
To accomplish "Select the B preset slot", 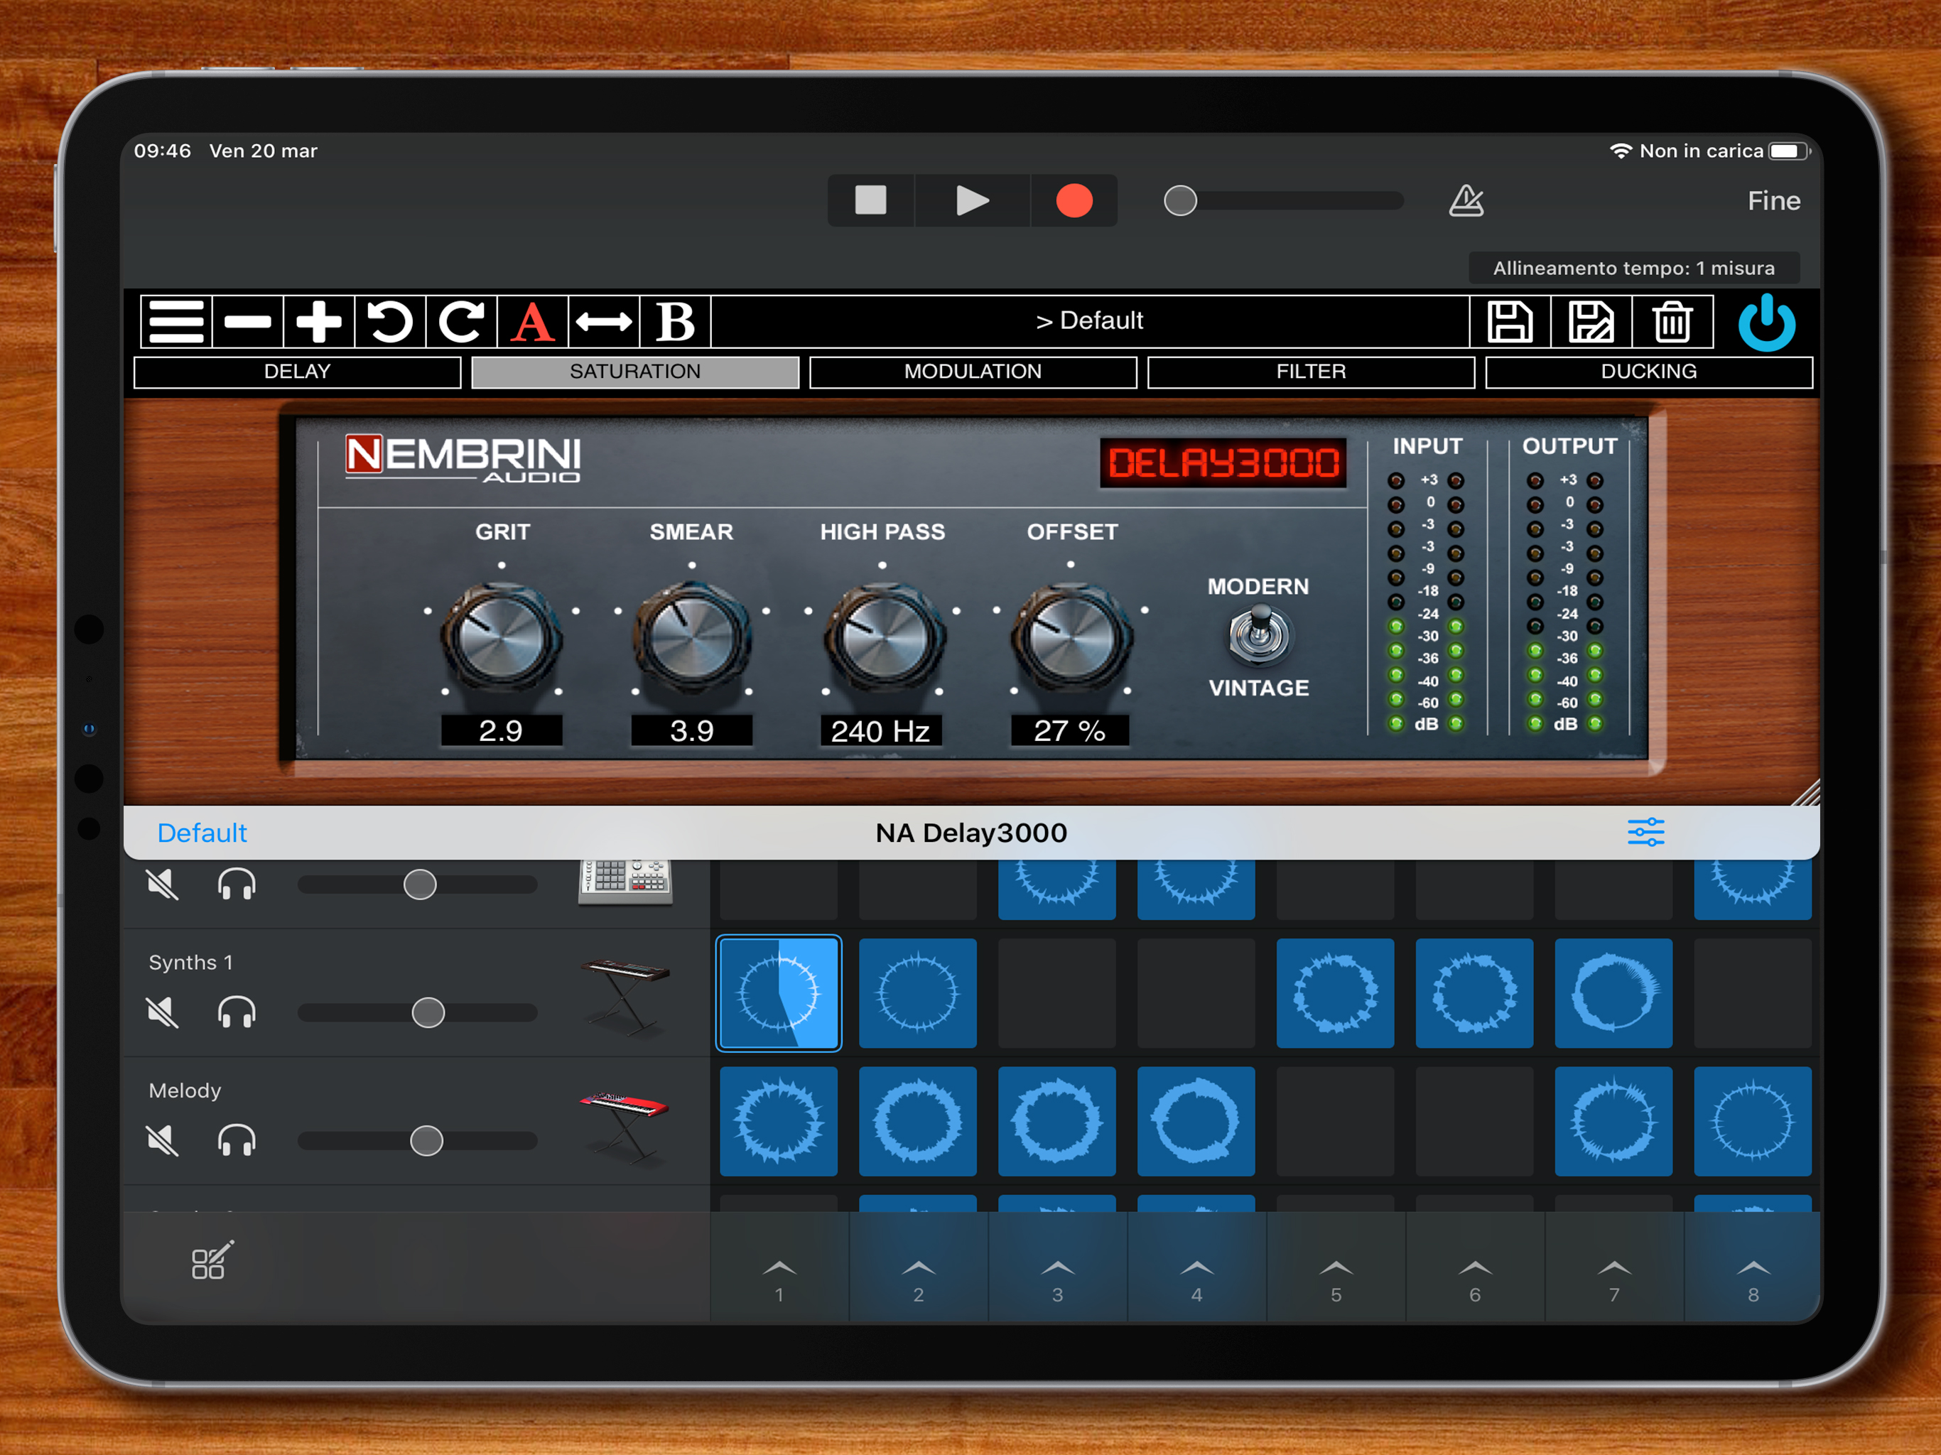I will (675, 321).
